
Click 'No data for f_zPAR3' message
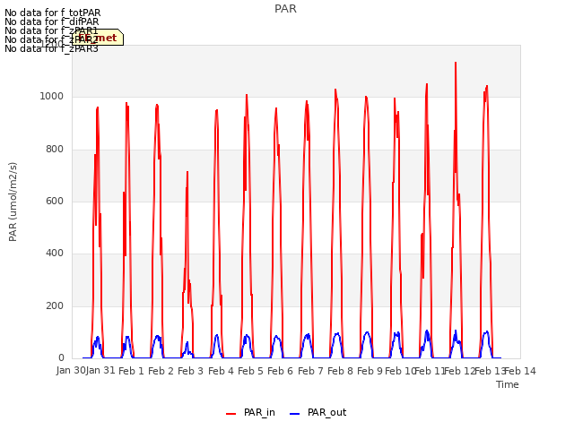[x=52, y=48]
